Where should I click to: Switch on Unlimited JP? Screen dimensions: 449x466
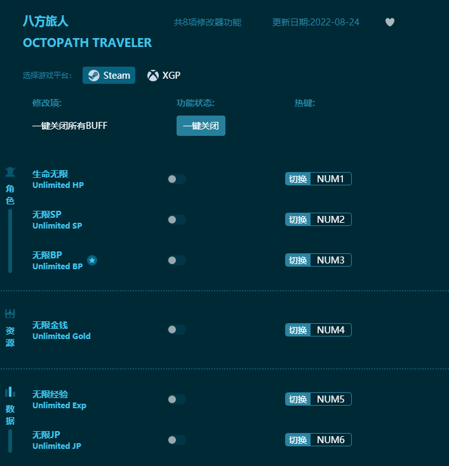coord(177,440)
